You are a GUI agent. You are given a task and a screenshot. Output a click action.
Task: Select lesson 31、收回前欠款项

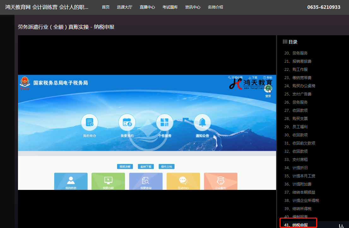[299, 143]
